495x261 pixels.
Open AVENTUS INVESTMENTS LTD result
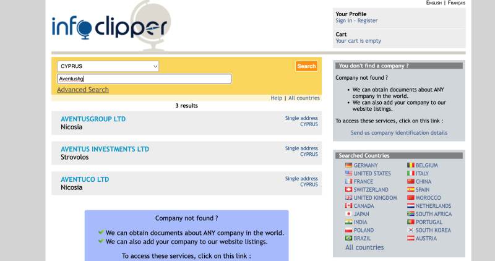tap(105, 149)
